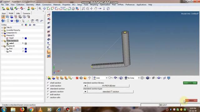This screenshot has width=200, height=112.
Task: Click the components blue box icon in lower toolbar
Action: pos(53,78)
